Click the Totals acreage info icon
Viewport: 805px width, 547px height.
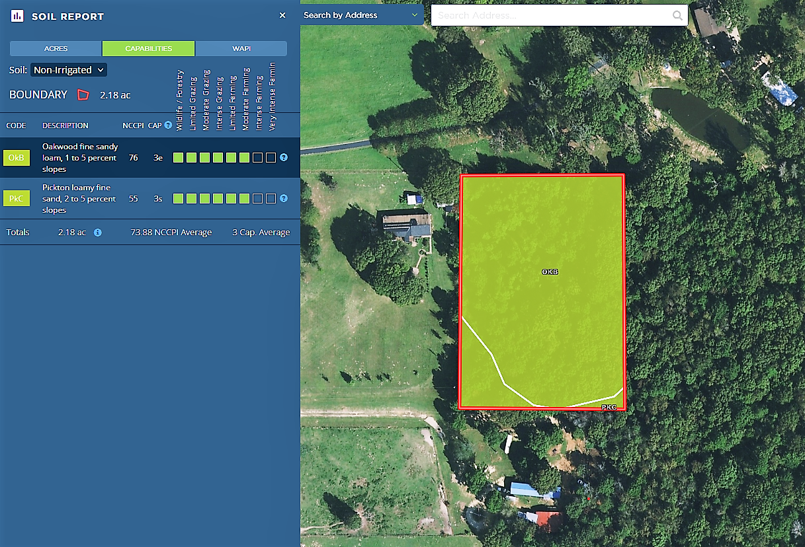click(x=98, y=233)
